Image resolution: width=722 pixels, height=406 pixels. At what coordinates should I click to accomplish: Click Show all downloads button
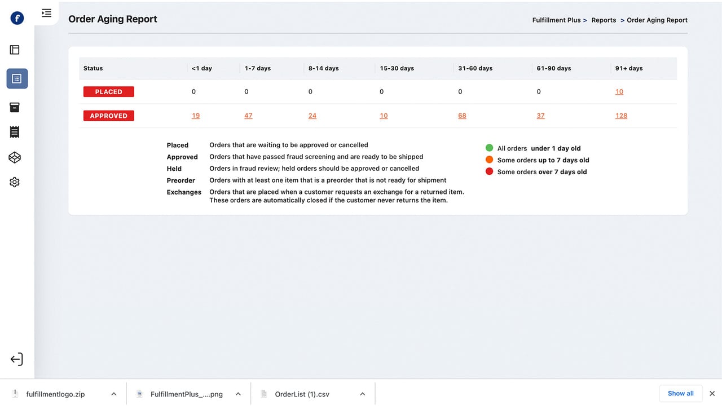(681, 394)
